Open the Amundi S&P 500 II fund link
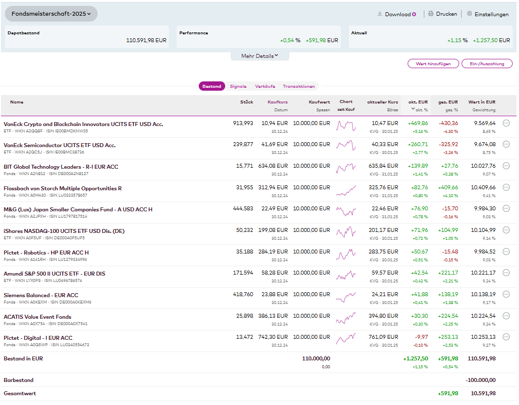The width and height of the screenshot is (519, 405). coord(54,274)
